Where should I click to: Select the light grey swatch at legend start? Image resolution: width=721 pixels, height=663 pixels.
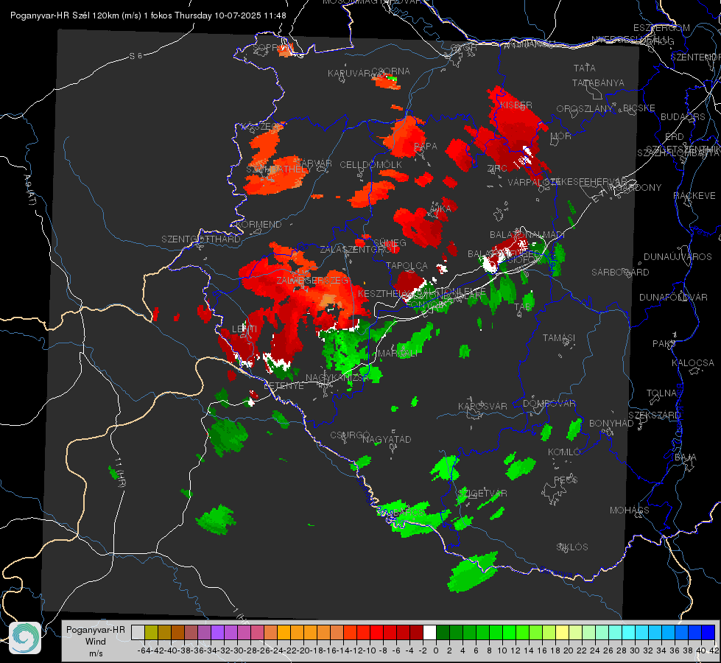[138, 632]
